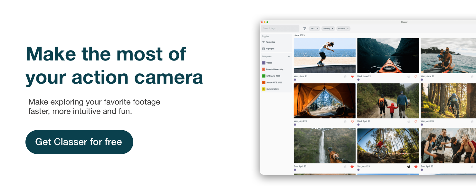Click the Get Classer for free button
Viewport: 476px width, 193px height.
pos(79,142)
